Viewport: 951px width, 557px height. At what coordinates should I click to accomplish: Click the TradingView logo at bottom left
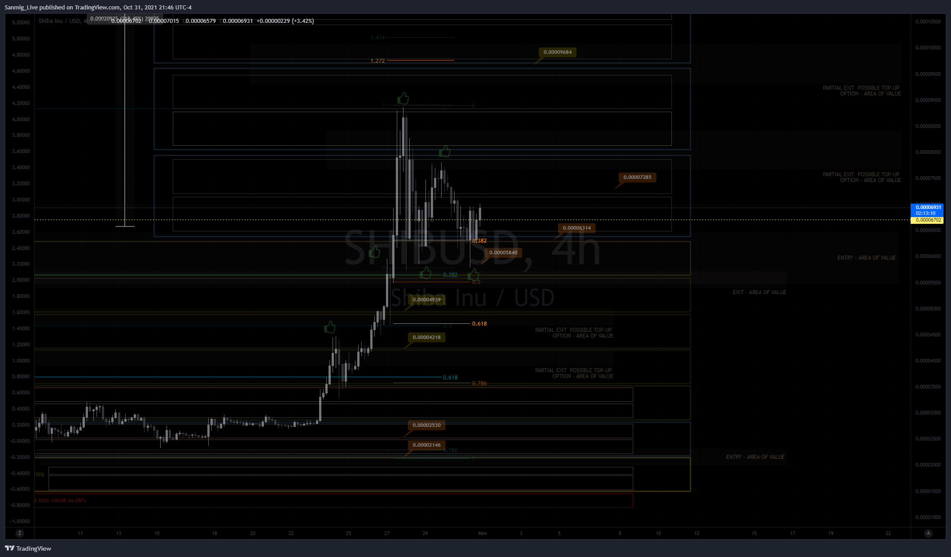tap(28, 548)
